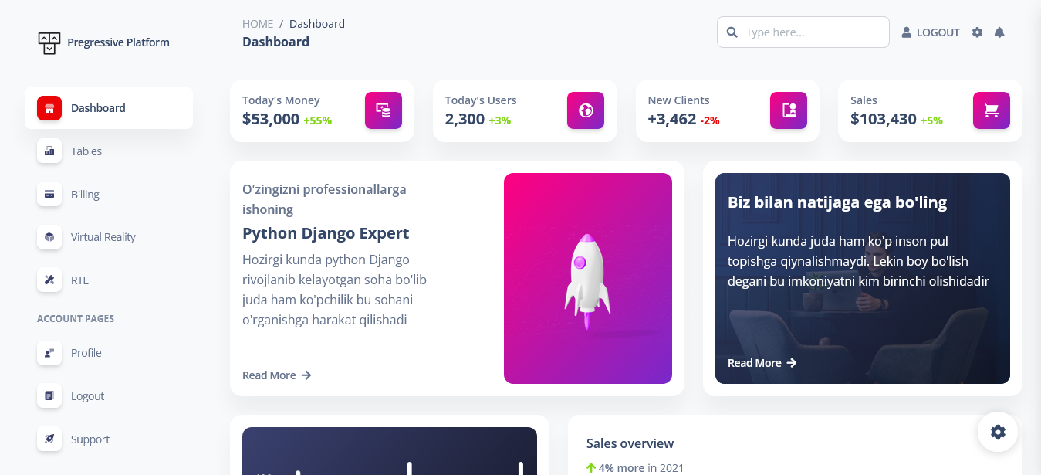Click the wallet icon on Today's Money card
The width and height of the screenshot is (1041, 475).
[384, 110]
